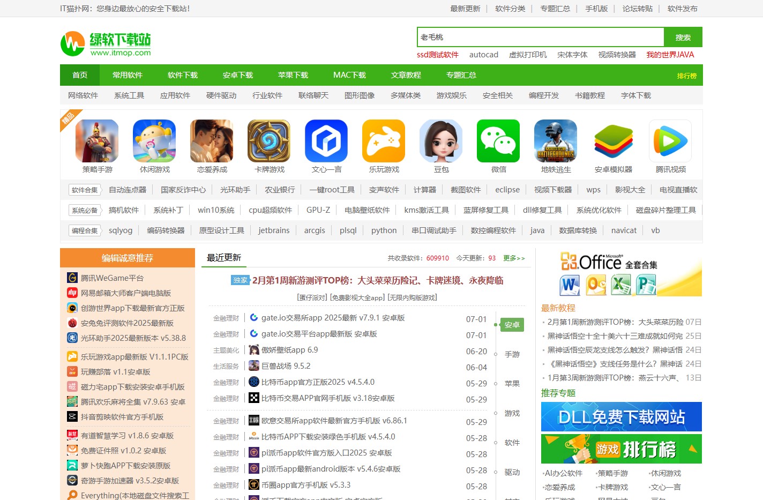The height and width of the screenshot is (500, 763).
Task: Click icon beside 抖音剪映软件官方手机版
Action: (x=72, y=416)
